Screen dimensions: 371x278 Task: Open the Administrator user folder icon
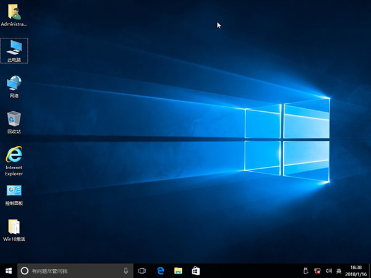tap(14, 12)
